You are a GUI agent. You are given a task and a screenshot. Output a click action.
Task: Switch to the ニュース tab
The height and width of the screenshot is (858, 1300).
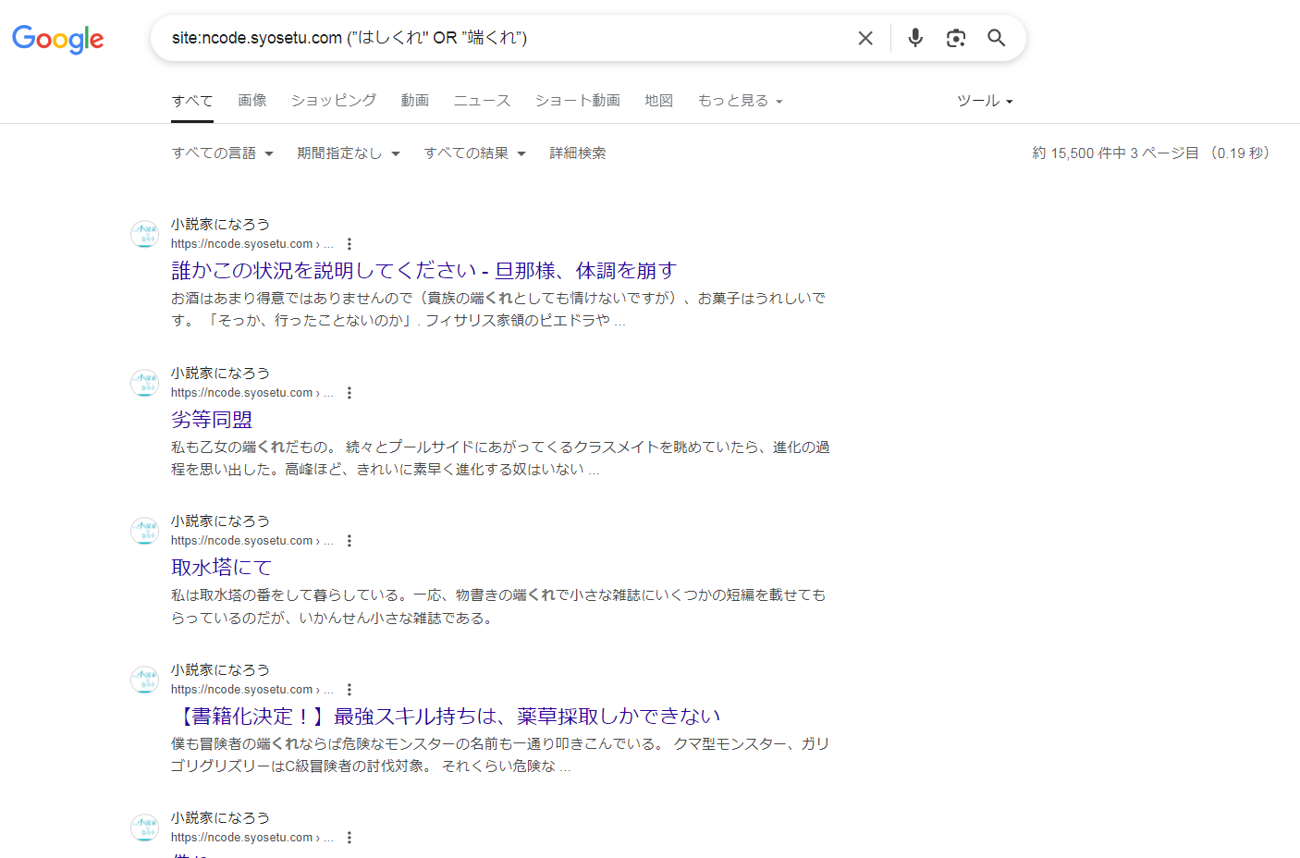[482, 101]
